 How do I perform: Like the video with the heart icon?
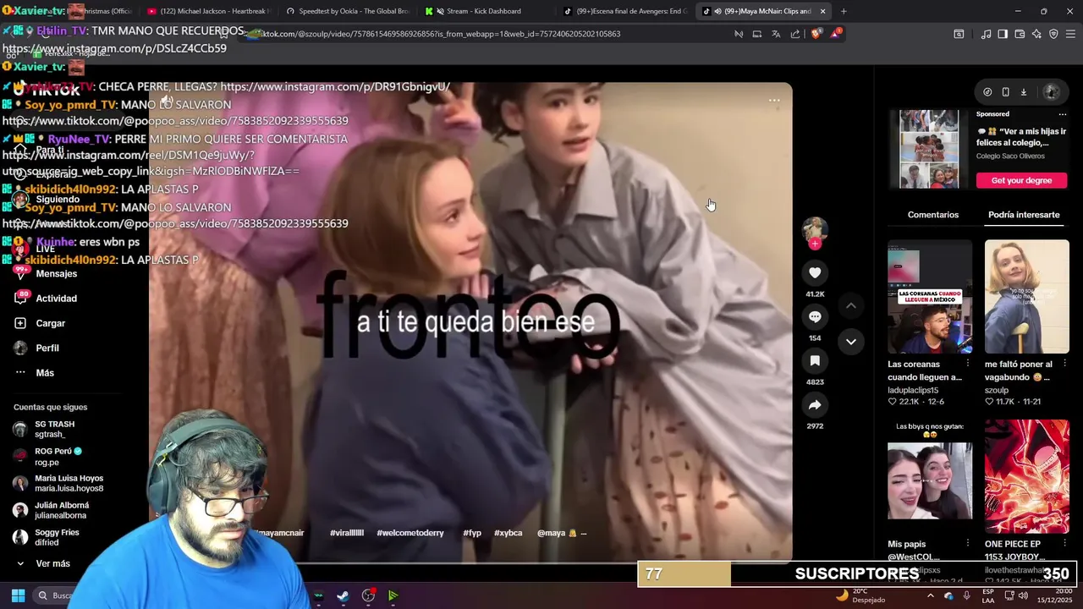pos(815,272)
